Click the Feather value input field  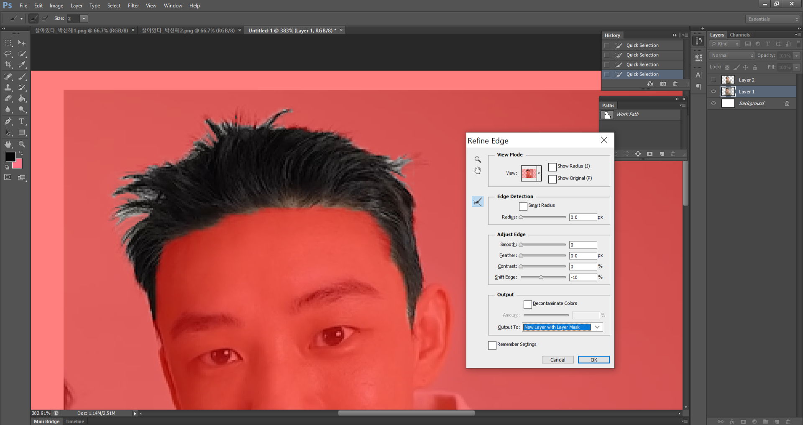583,256
